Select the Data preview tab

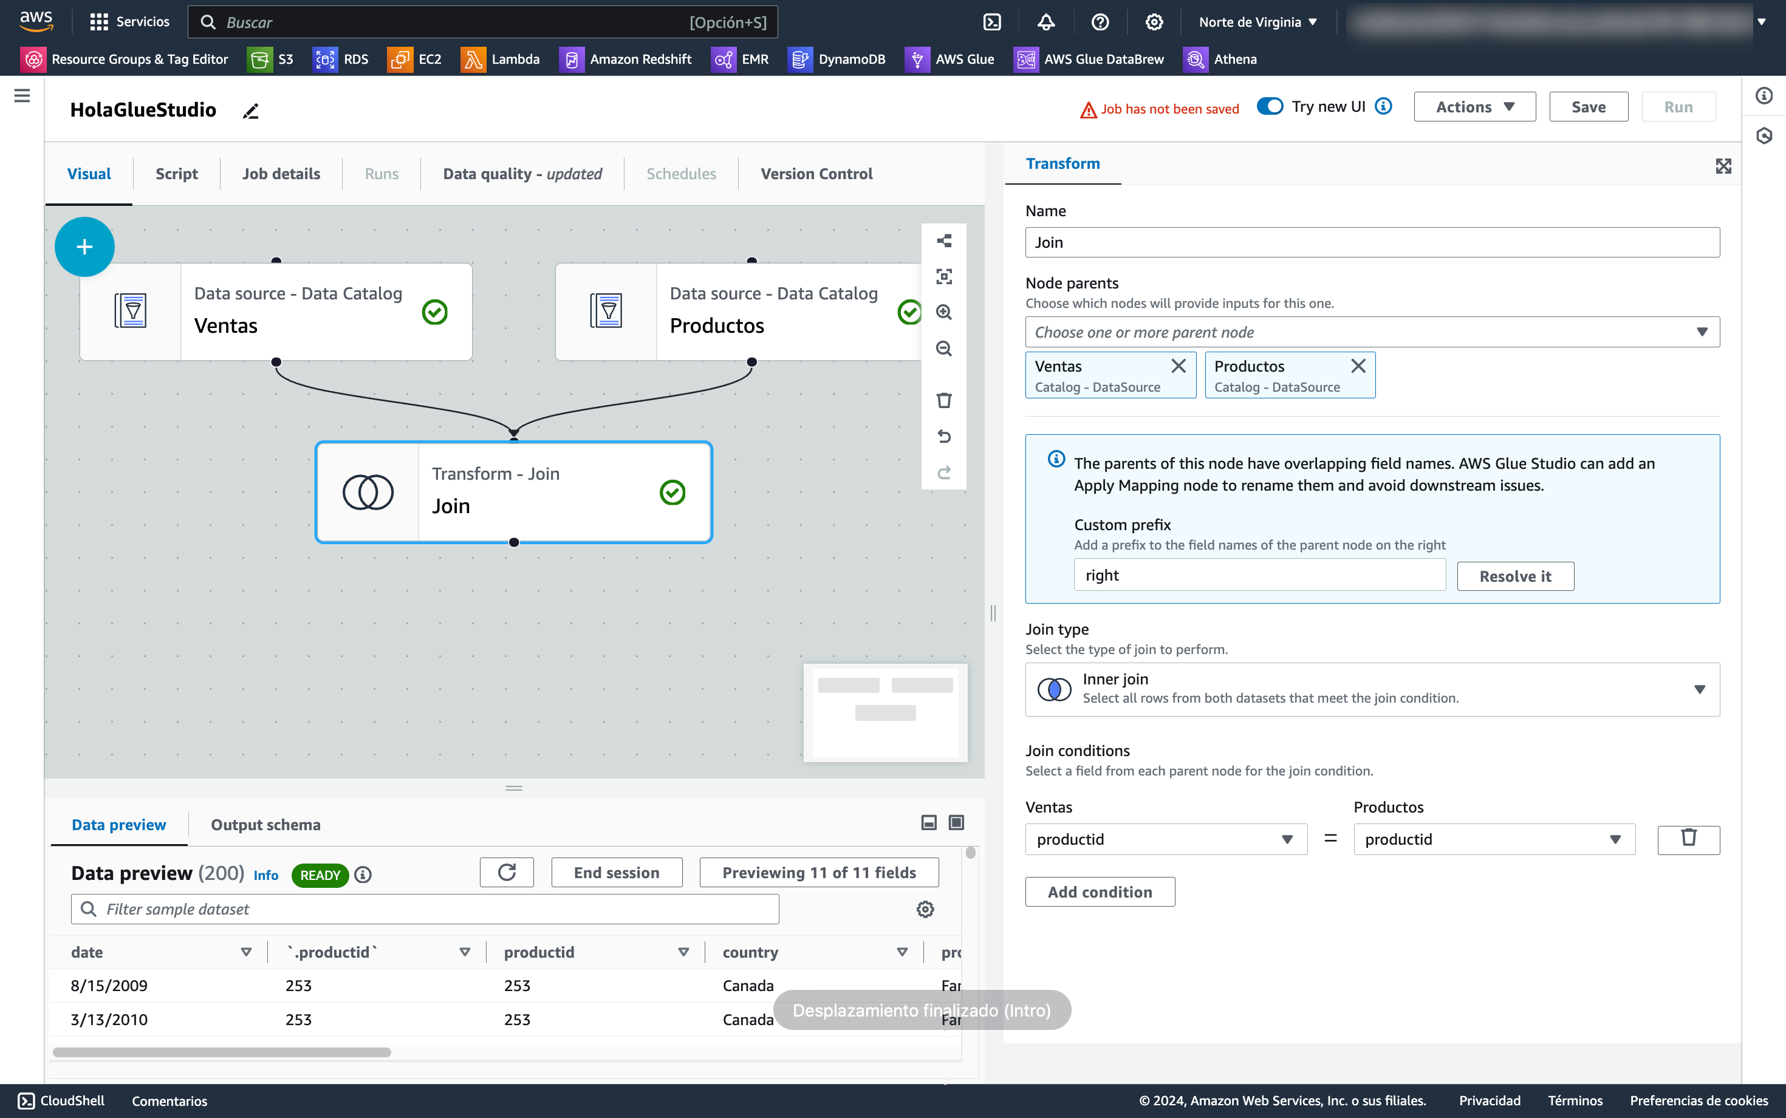point(118,825)
